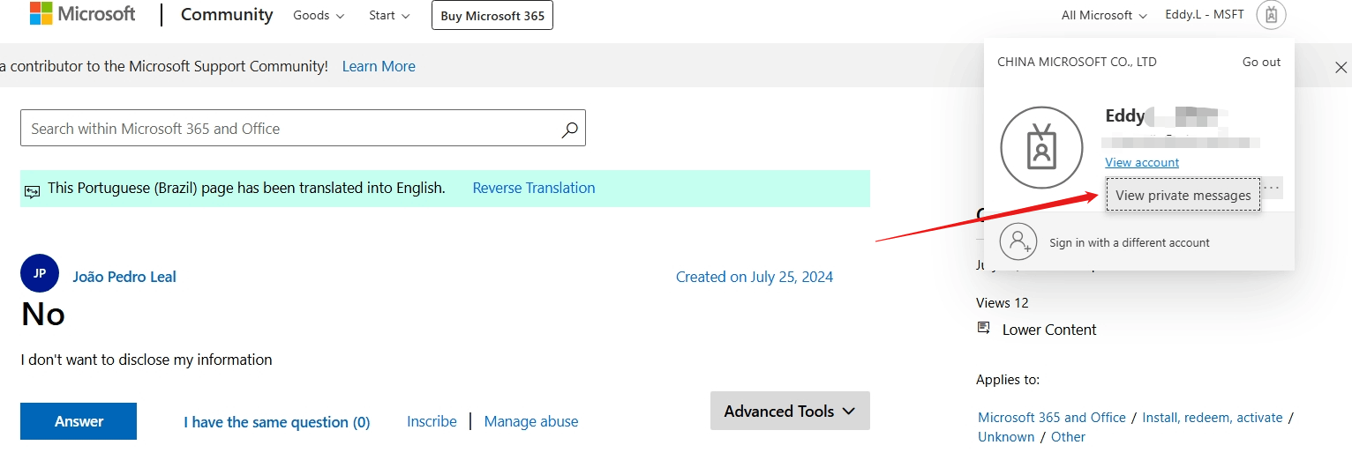Screen dimensions: 1352x460
Task: Focus the Search within Microsoft 365 field
Action: tap(303, 129)
